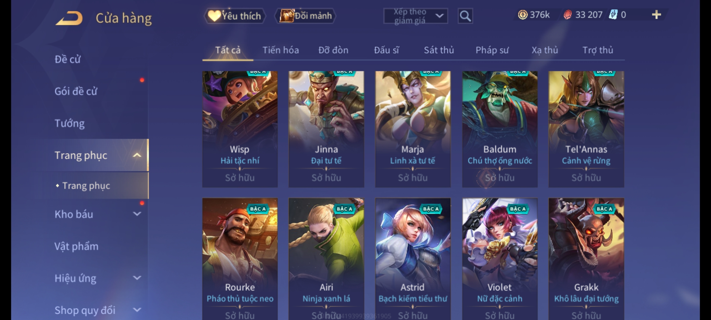Open Gói đề cử in sidebar
The height and width of the screenshot is (320, 711).
pyautogui.click(x=76, y=91)
